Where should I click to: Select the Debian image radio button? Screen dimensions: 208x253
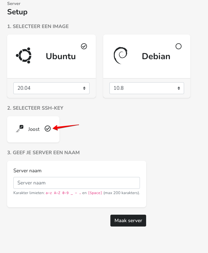178,46
